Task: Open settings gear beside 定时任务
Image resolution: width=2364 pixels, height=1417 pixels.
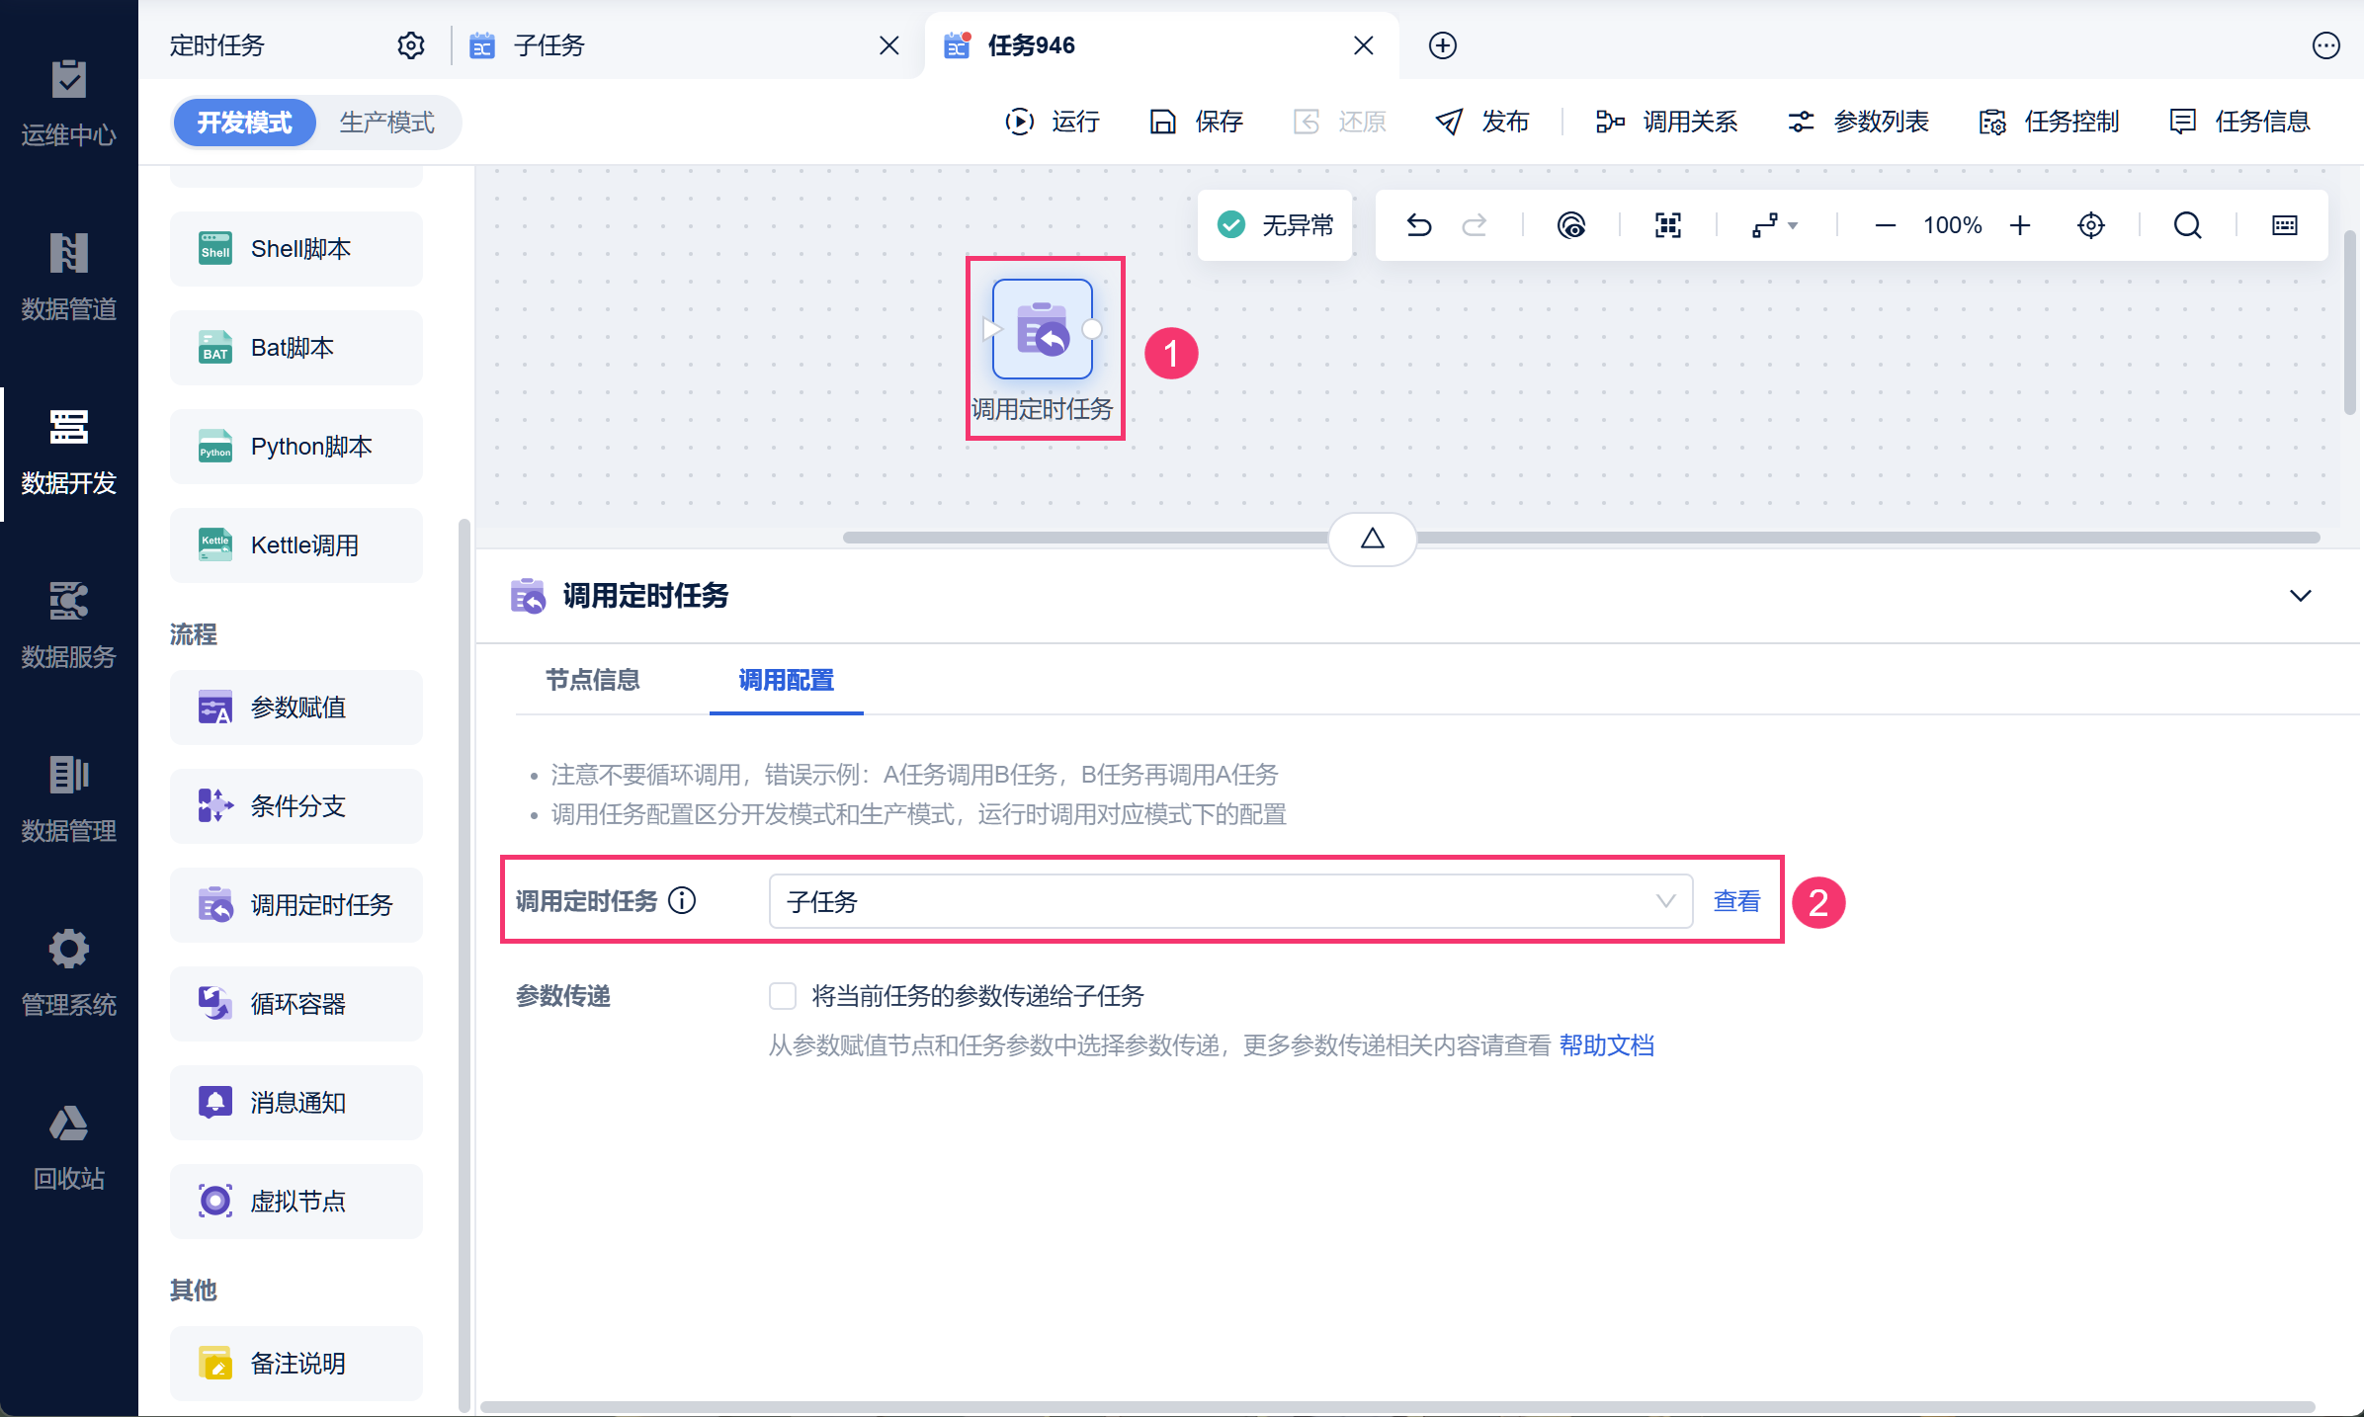Action: pos(410,45)
